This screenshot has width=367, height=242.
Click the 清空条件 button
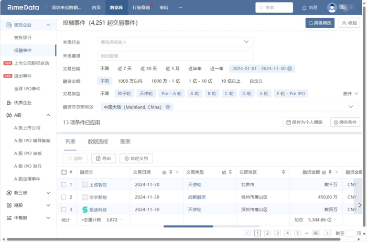pyautogui.click(x=345, y=122)
